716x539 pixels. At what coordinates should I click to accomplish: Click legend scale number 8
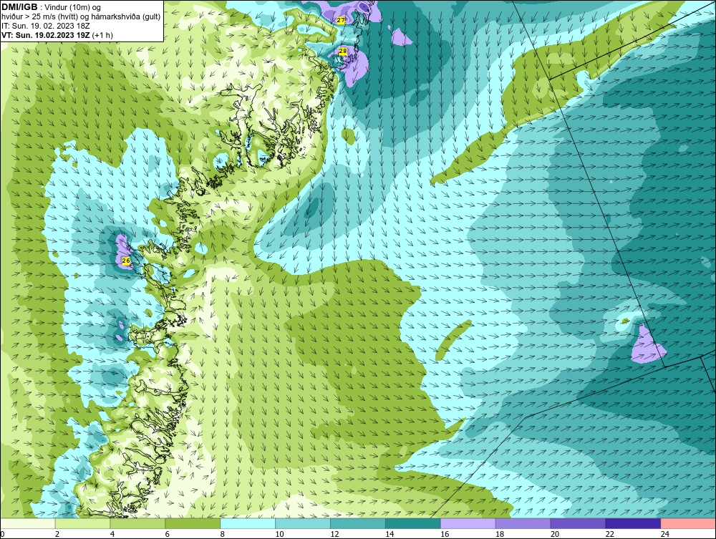point(223,534)
